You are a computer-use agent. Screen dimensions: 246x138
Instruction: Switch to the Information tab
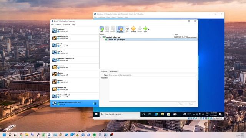(x=114, y=71)
